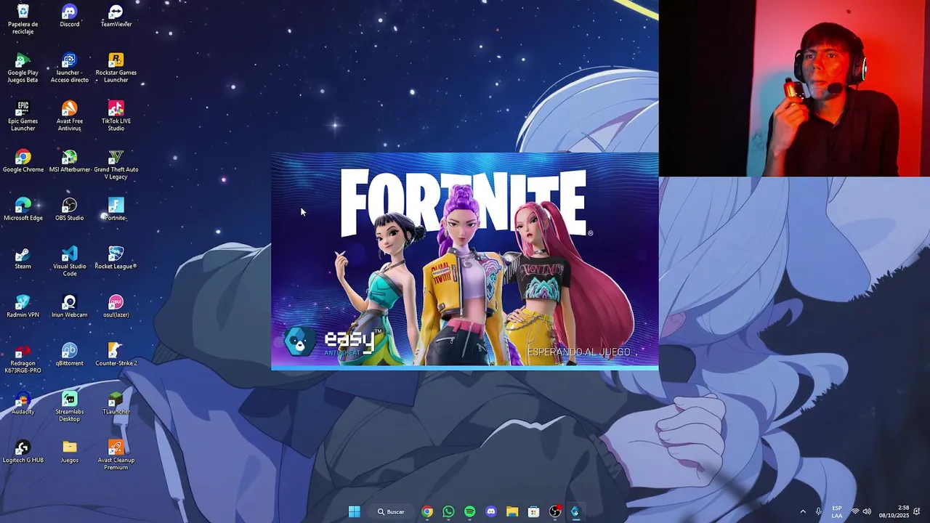Select the OBS Studio desktop icon
This screenshot has height=523, width=930.
click(69, 210)
